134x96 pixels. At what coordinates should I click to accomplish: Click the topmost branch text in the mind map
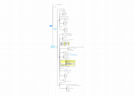[x=59, y=4]
